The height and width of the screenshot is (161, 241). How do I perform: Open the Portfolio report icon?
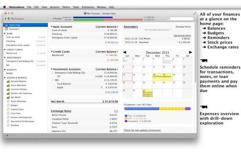tap(8, 125)
